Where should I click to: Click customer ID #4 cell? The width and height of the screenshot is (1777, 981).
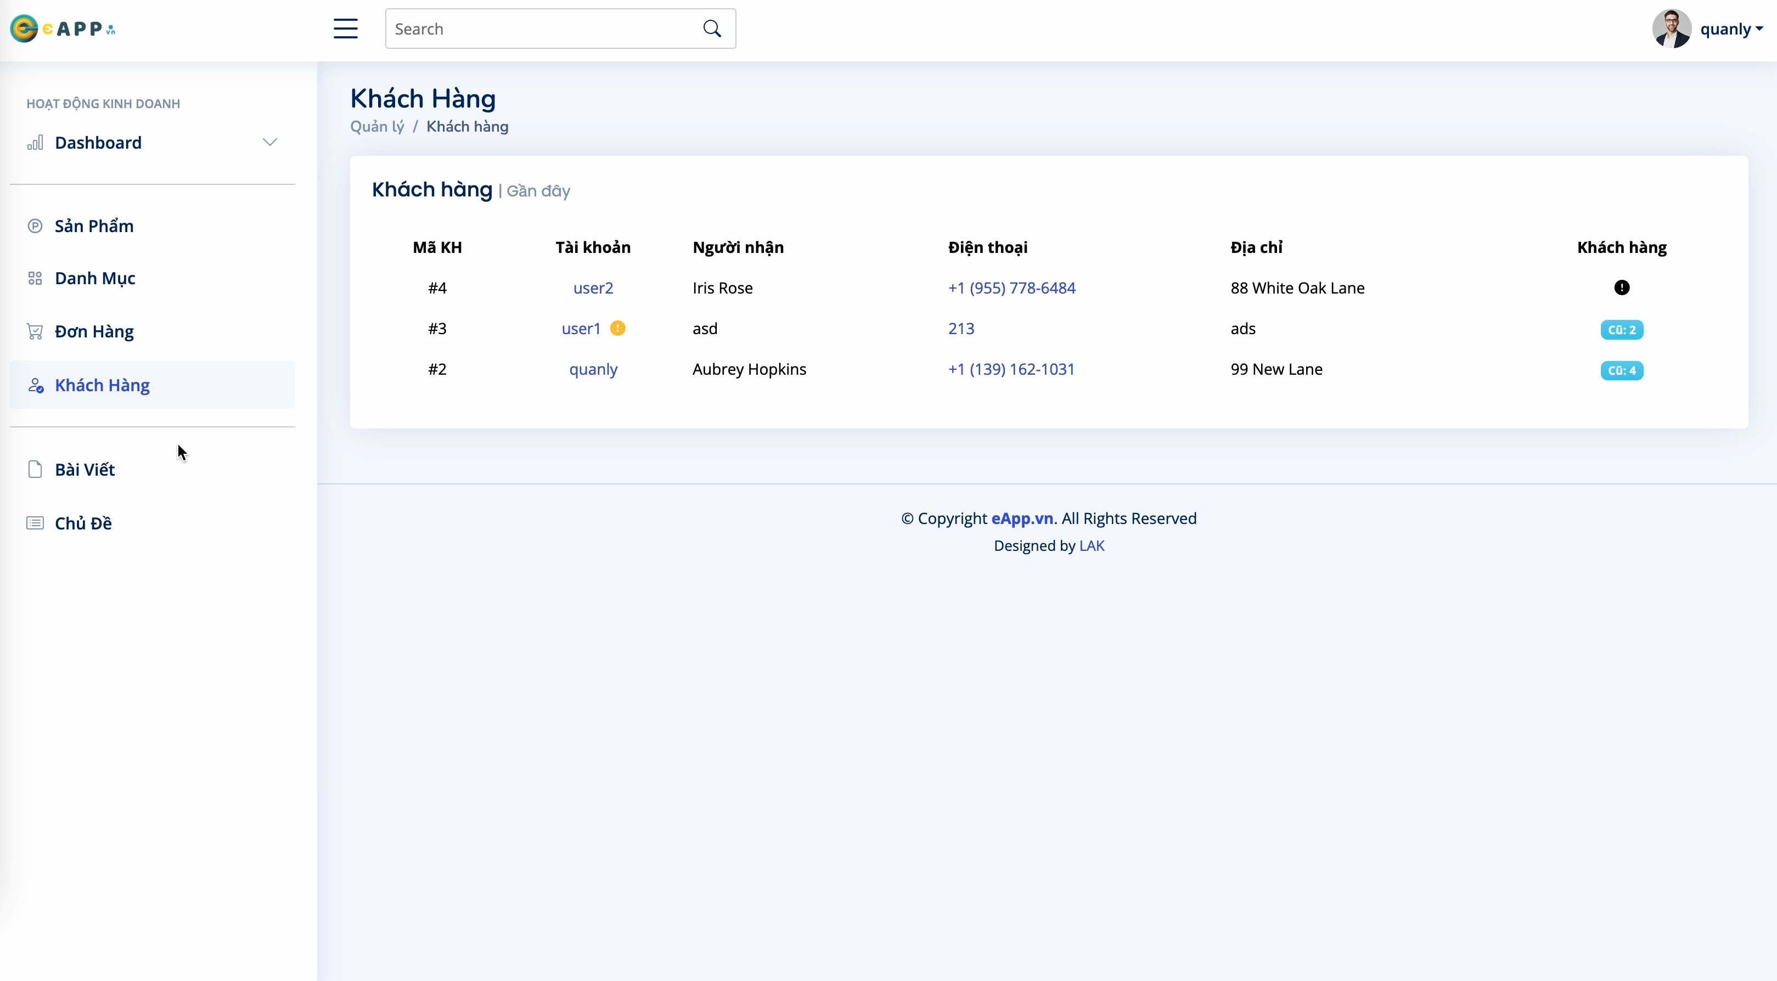pos(437,289)
